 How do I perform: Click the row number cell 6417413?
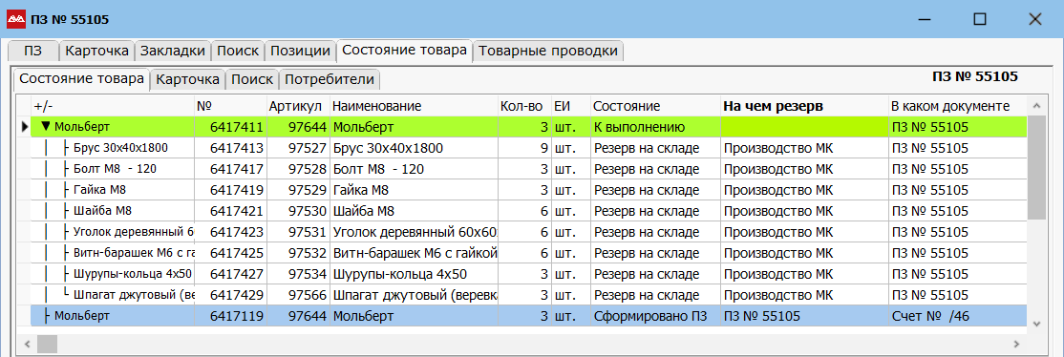230,148
